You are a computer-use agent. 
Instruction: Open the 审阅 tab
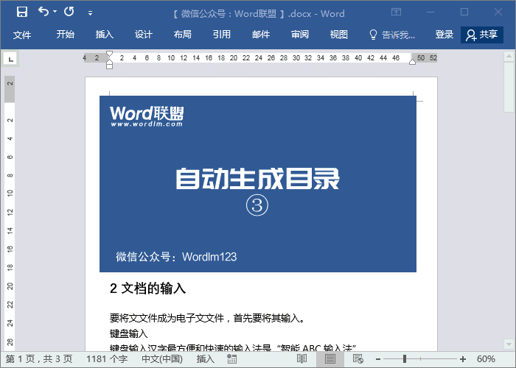[x=300, y=34]
